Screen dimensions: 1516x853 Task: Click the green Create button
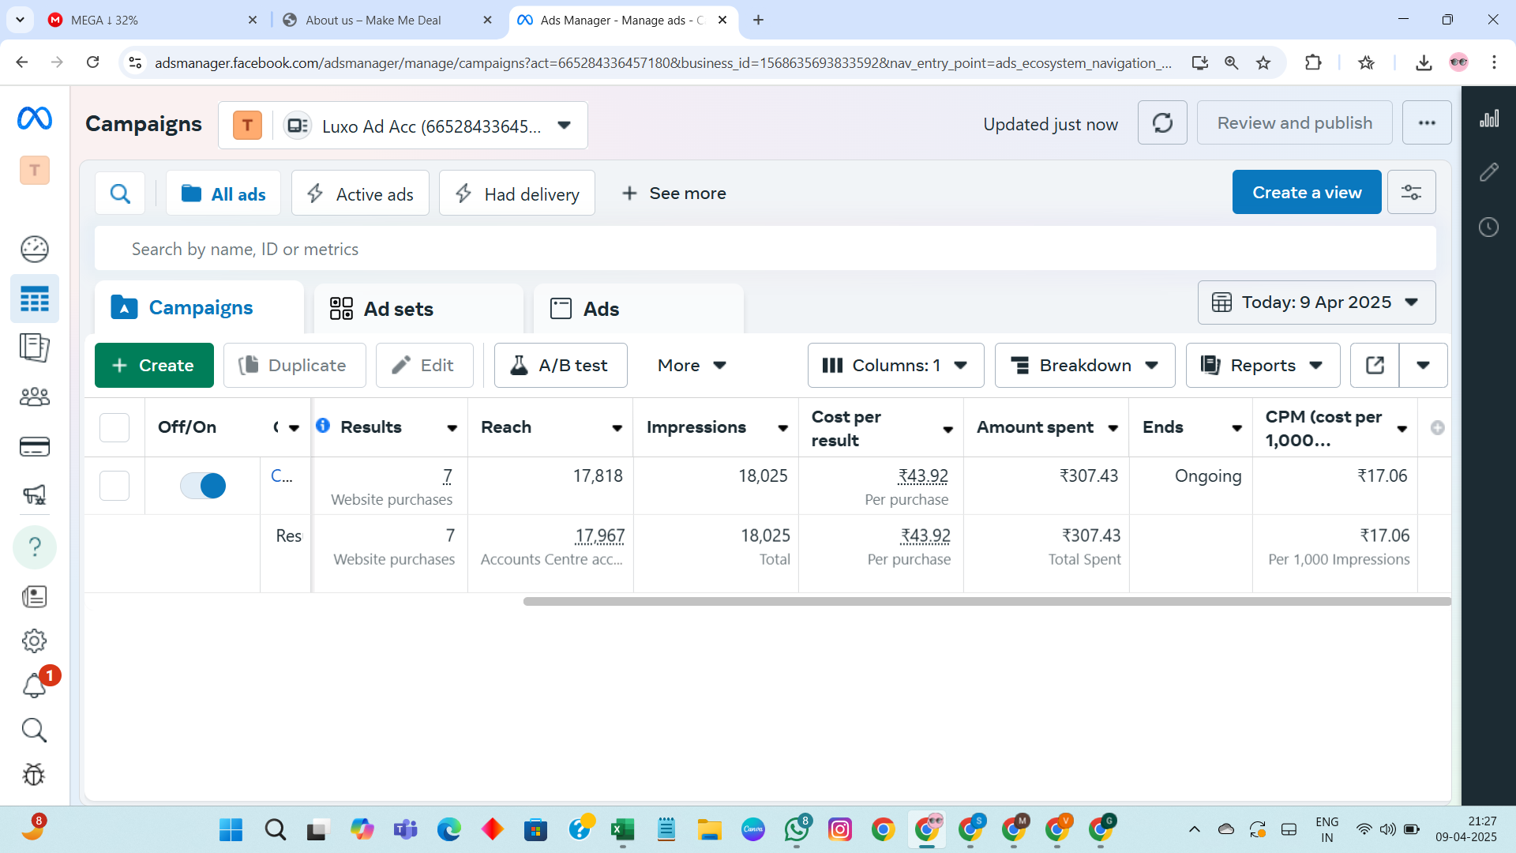point(154,365)
